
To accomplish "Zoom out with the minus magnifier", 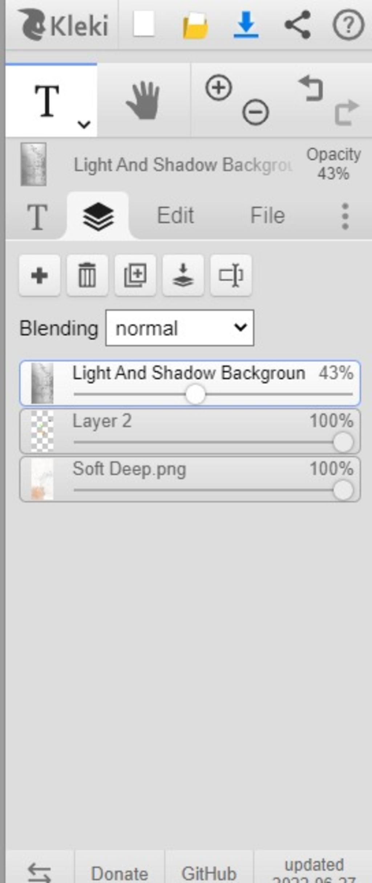I will 256,112.
